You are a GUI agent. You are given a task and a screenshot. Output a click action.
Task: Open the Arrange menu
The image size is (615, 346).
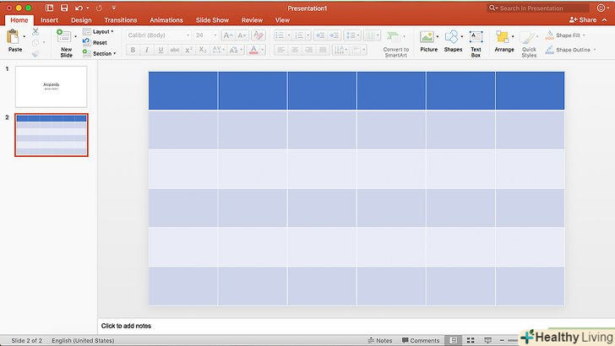click(504, 41)
